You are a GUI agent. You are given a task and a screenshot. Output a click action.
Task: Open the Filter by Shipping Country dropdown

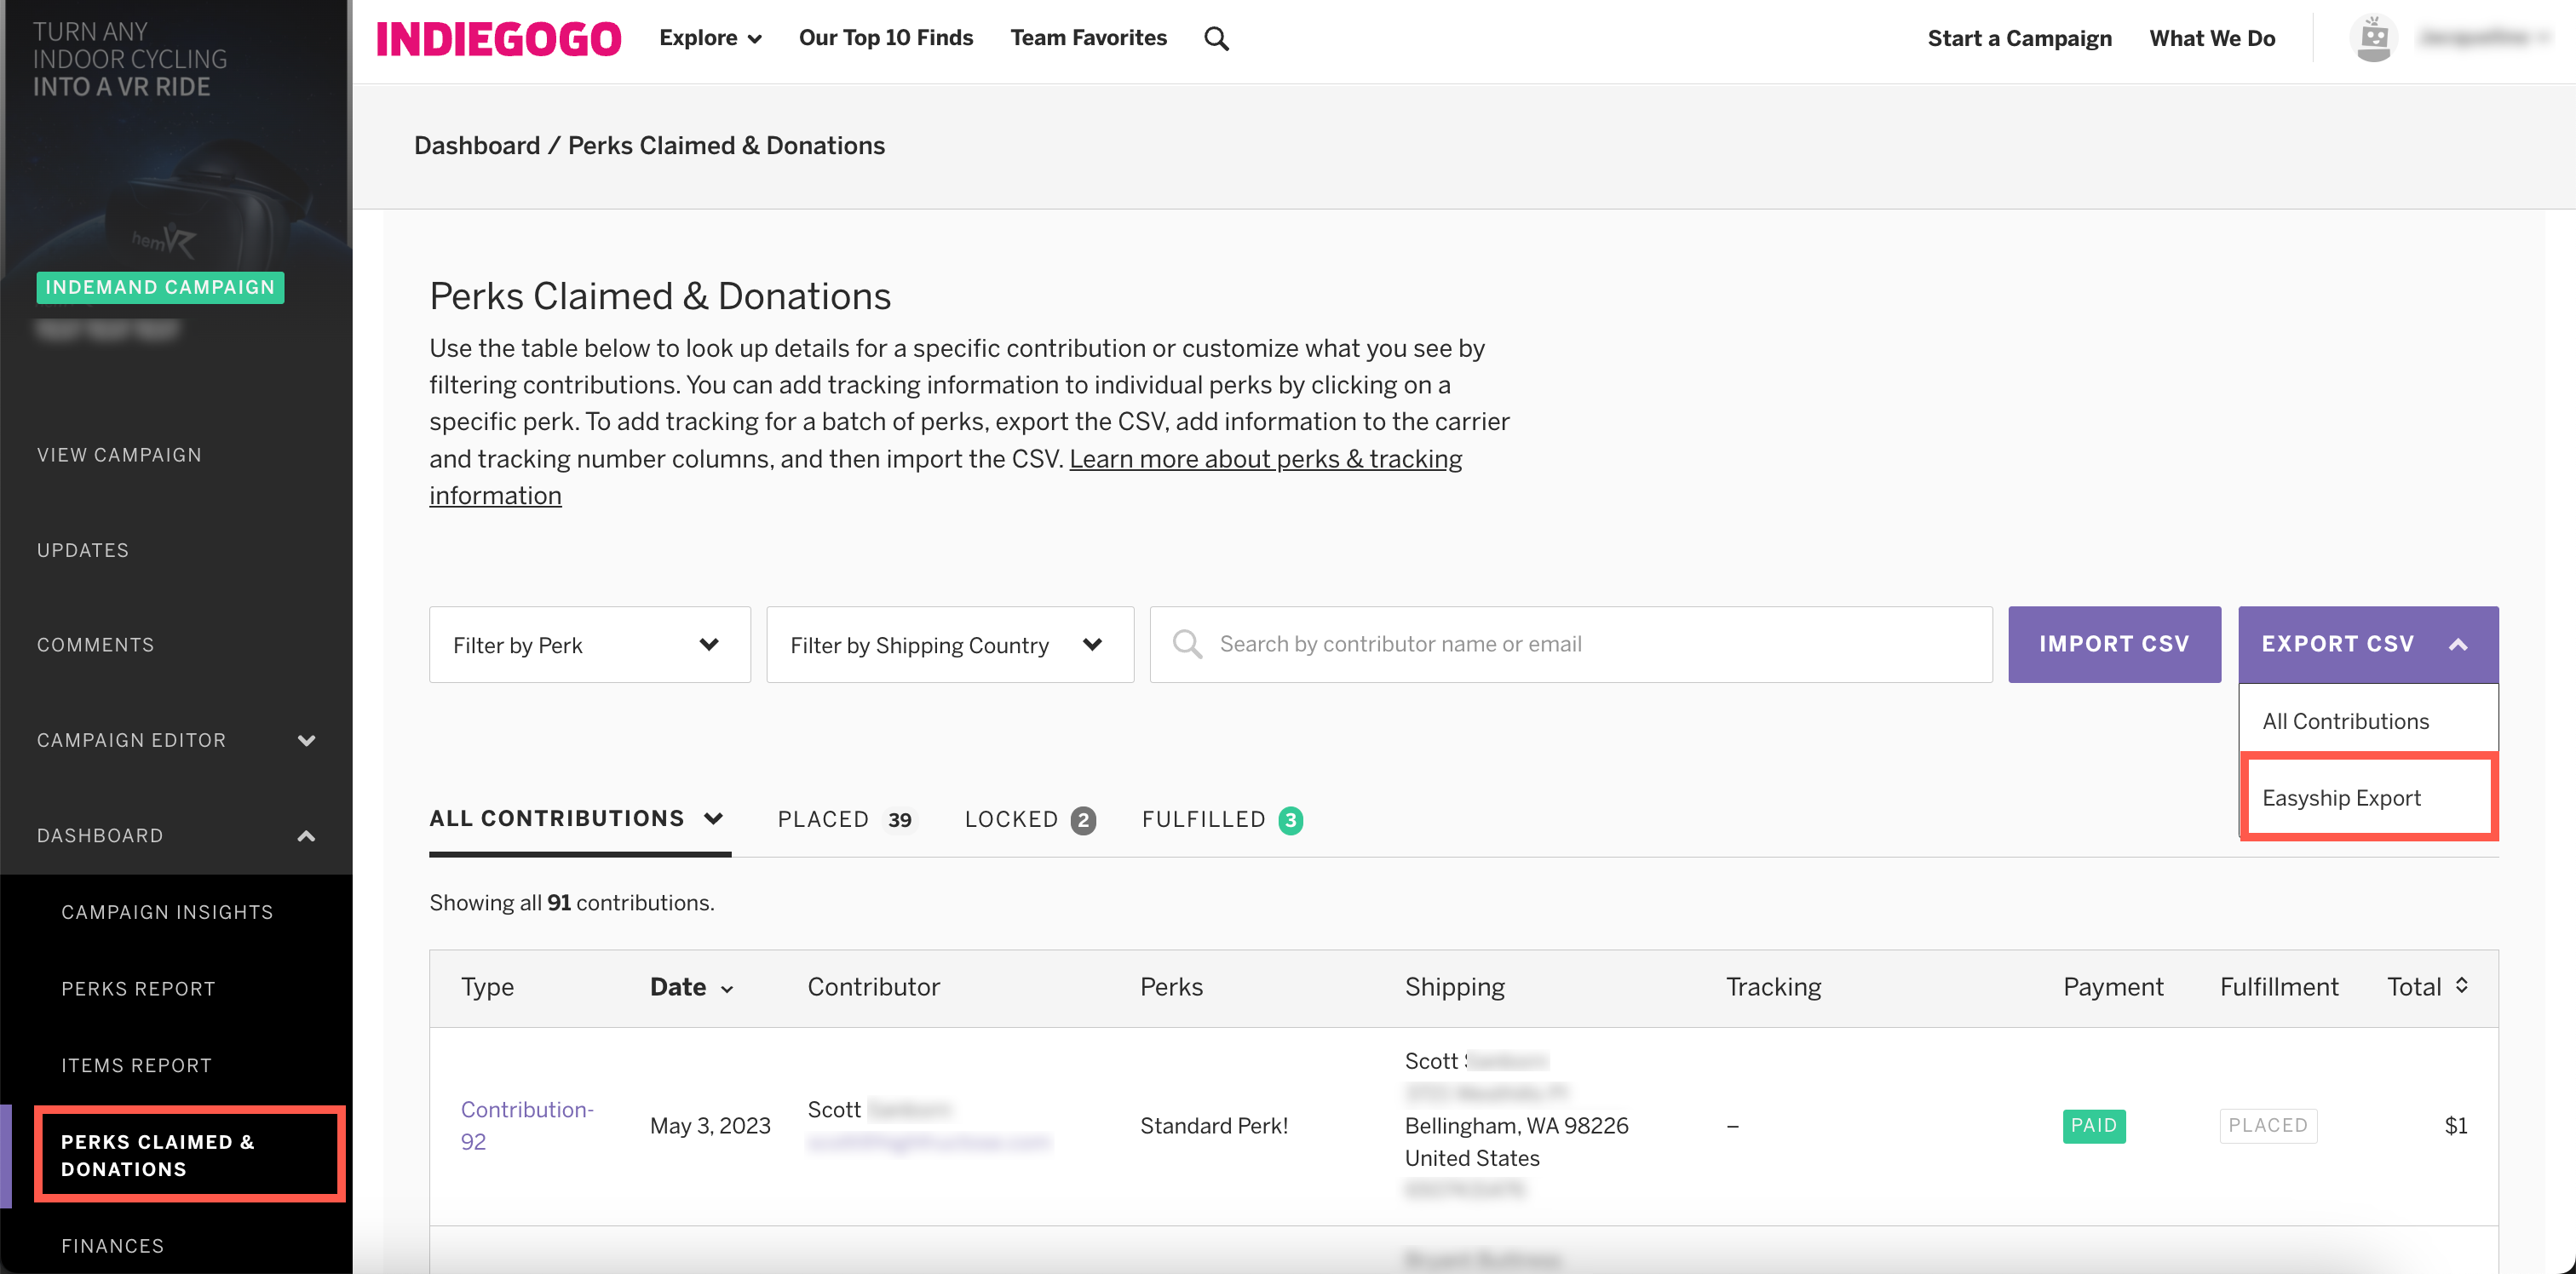coord(950,645)
